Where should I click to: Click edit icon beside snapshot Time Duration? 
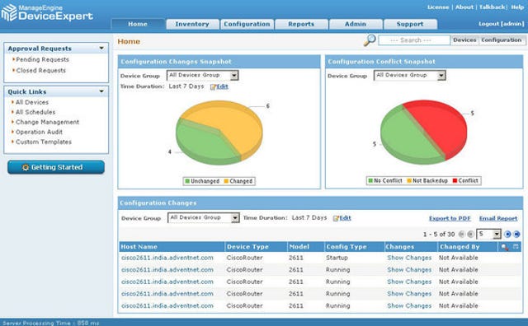coord(213,86)
